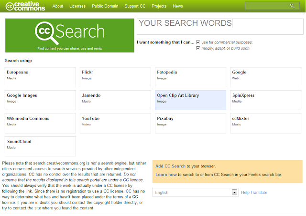Search using Google Images
The height and width of the screenshot is (216, 306).
pyautogui.click(x=40, y=100)
